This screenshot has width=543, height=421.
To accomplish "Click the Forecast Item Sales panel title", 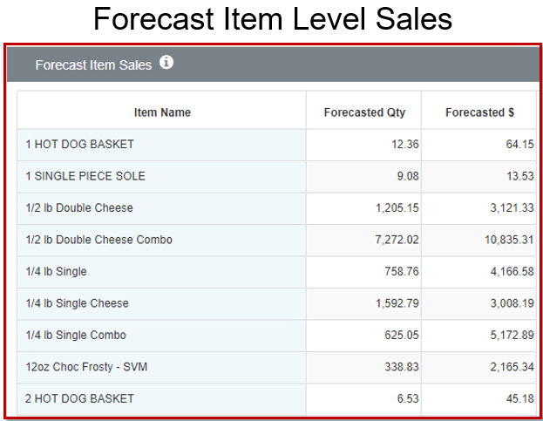I will 93,65.
